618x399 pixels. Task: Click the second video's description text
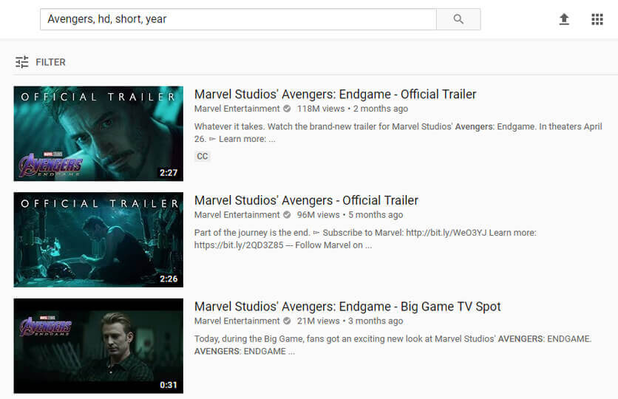(x=364, y=239)
